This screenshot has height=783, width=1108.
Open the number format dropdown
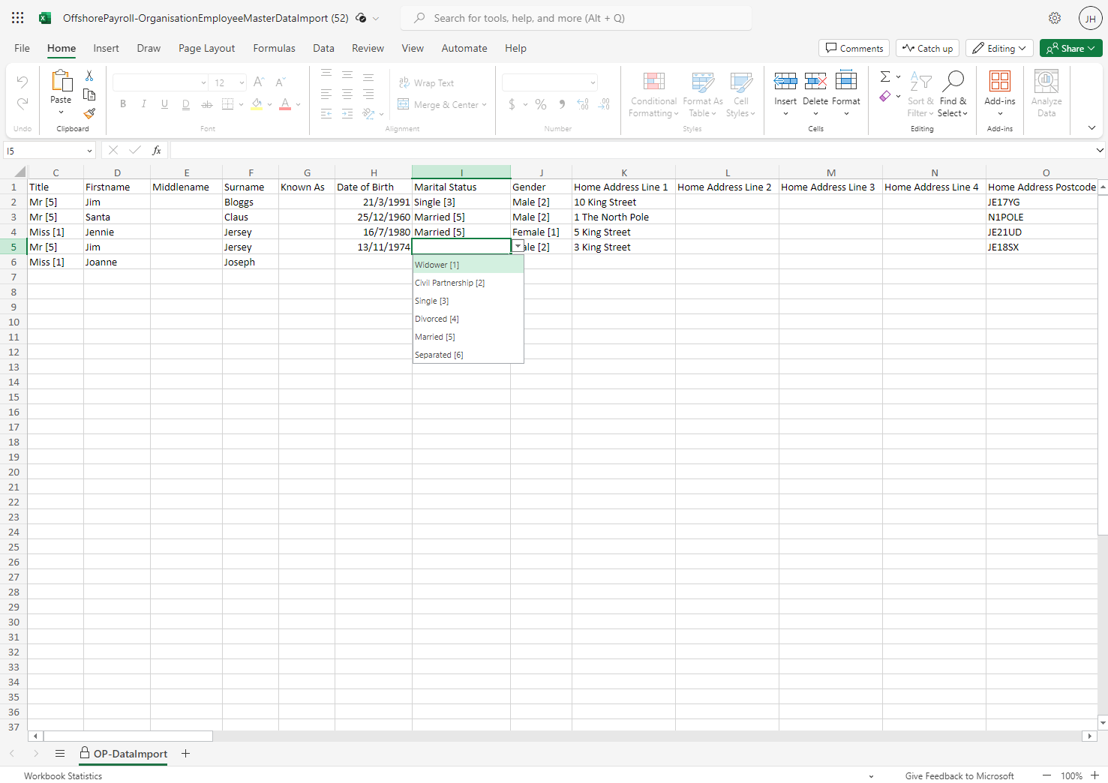[x=593, y=82]
